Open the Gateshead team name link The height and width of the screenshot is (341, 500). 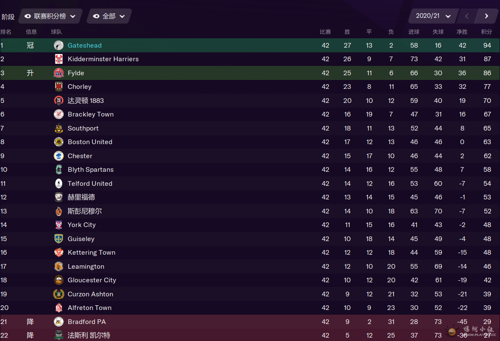pos(85,45)
